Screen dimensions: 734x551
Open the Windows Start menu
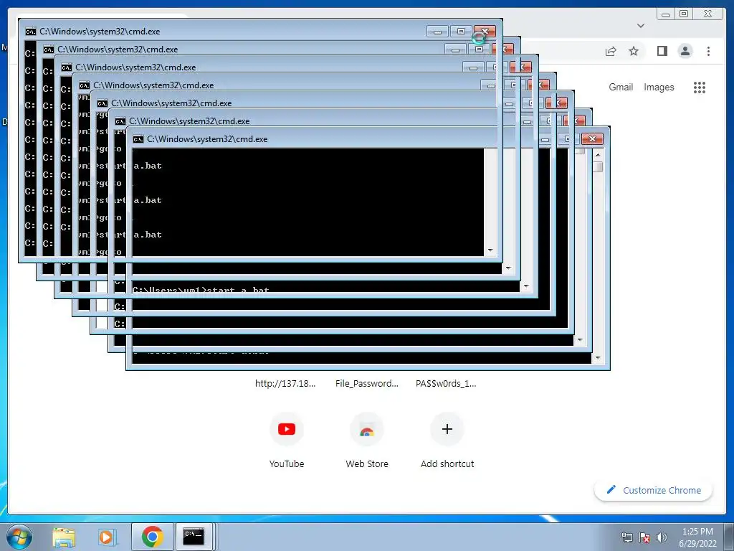[x=19, y=537]
